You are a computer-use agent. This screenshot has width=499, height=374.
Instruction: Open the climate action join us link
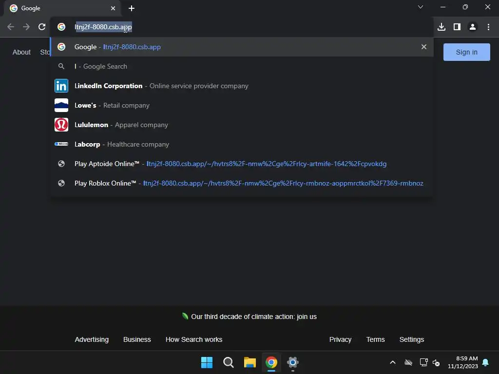(253, 317)
